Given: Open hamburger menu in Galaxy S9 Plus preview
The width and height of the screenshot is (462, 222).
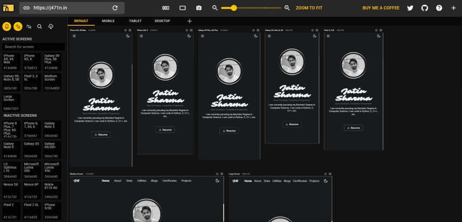Looking at the screenshot, I should pyautogui.click(x=203, y=36).
